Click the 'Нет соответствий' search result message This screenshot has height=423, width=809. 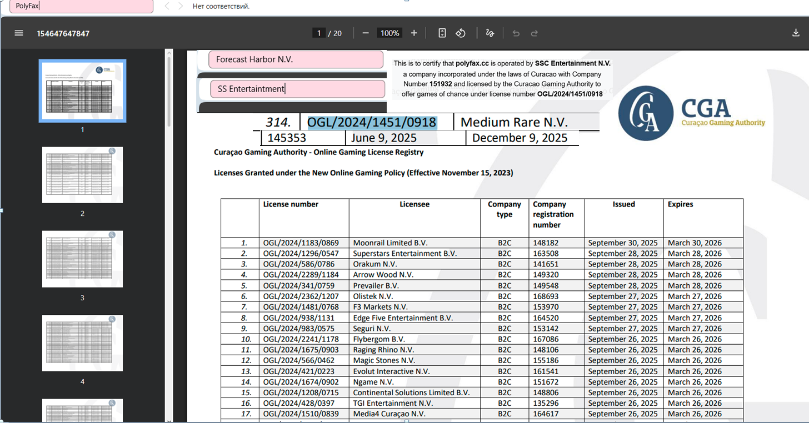(x=221, y=6)
